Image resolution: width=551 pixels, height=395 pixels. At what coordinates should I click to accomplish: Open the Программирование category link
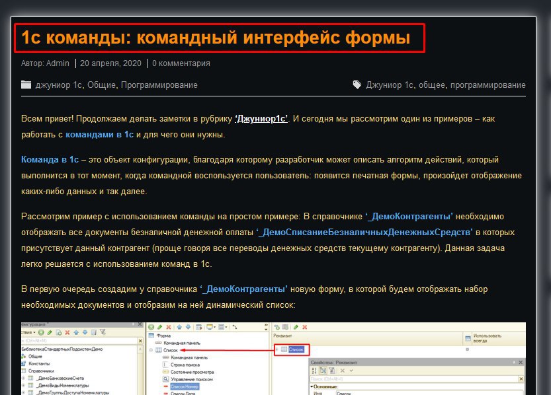click(159, 85)
